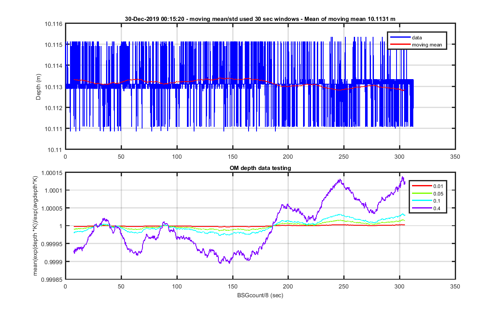
Task: Click the 350 tick on the bottom plot x-axis
Action: 455,286
